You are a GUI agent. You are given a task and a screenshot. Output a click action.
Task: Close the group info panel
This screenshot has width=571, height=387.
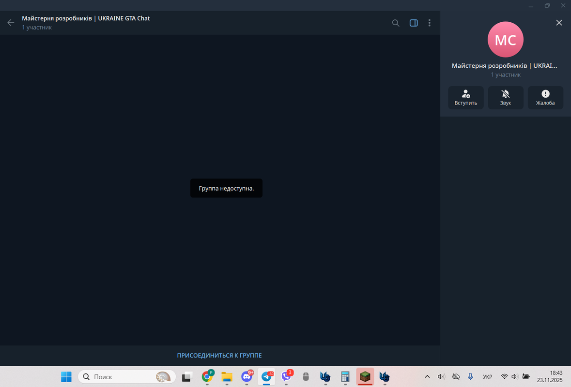point(559,23)
